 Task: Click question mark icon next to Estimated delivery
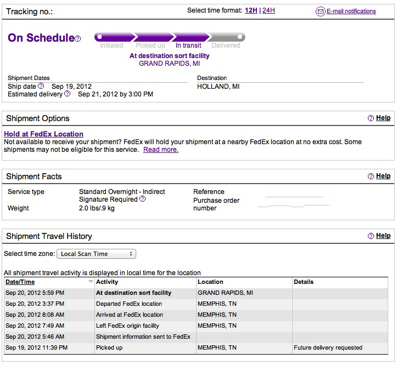click(x=67, y=94)
